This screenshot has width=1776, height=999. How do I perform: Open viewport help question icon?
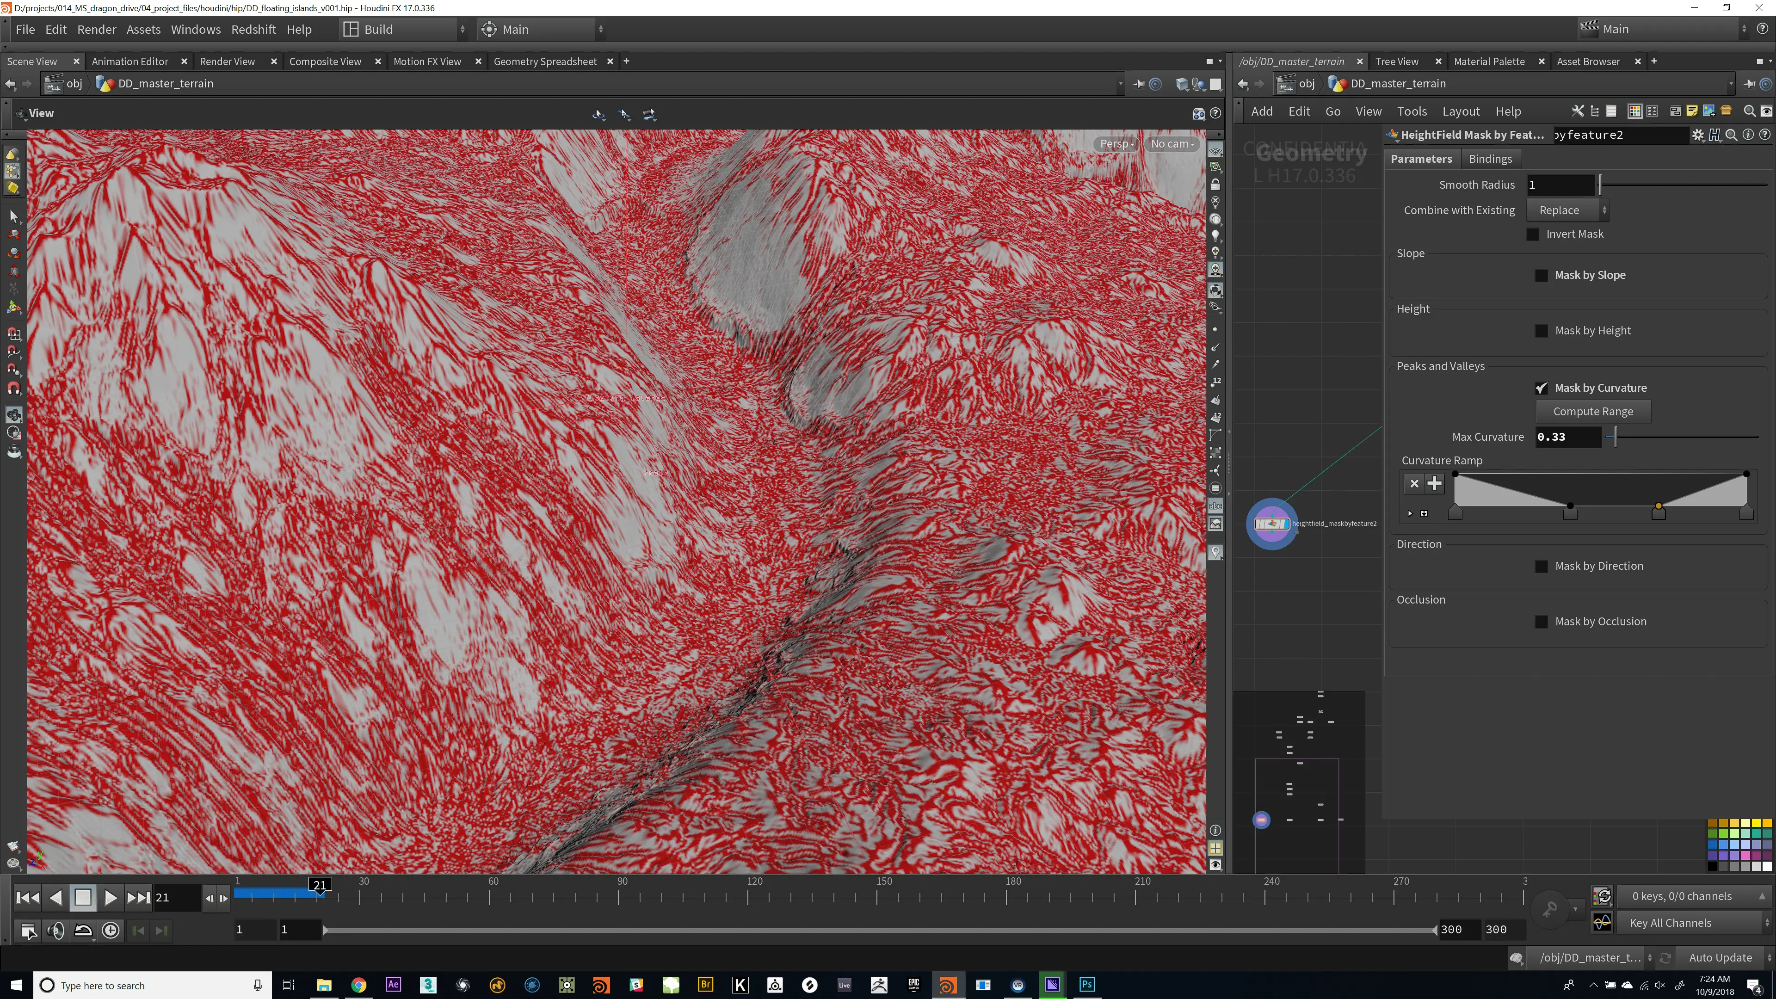tap(1215, 113)
